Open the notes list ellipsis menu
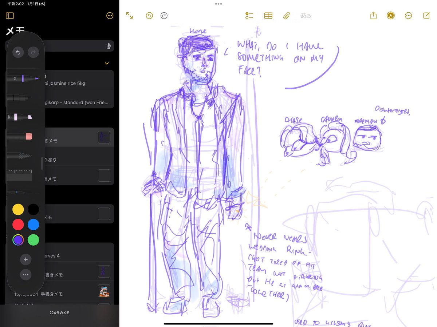Image resolution: width=437 pixels, height=327 pixels. pos(110,16)
